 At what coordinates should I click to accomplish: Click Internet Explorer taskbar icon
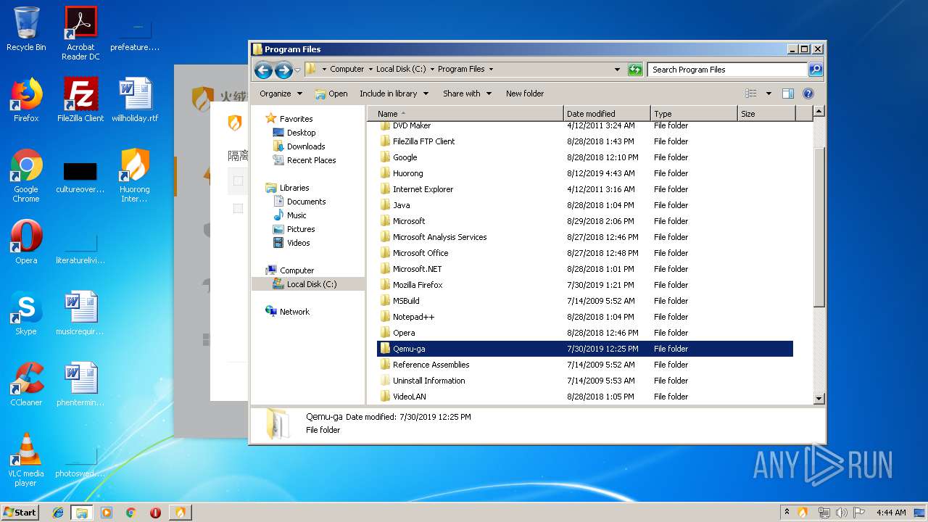click(58, 512)
